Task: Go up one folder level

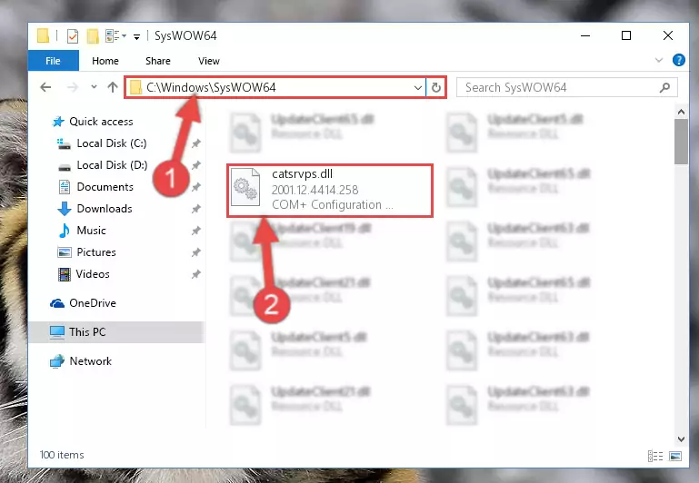Action: [113, 87]
